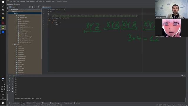Open the Services tool window
The height and width of the screenshot is (106, 188).
(77, 103)
